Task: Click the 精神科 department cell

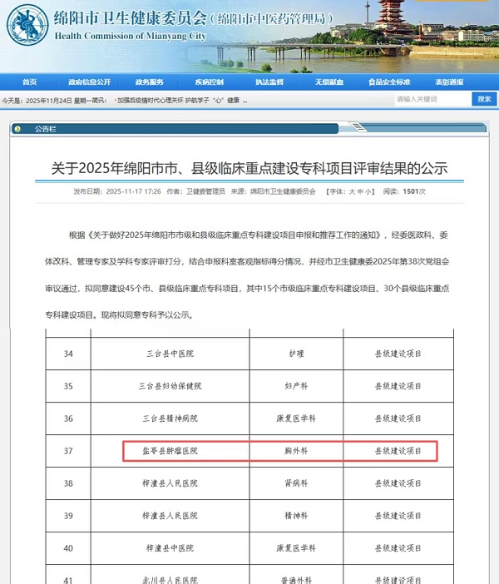Action: pyautogui.click(x=296, y=516)
